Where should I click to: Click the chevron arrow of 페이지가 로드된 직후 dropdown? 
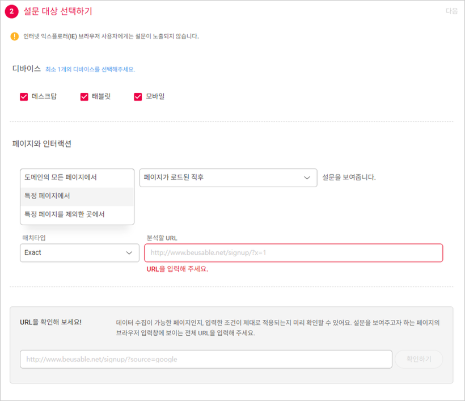307,178
